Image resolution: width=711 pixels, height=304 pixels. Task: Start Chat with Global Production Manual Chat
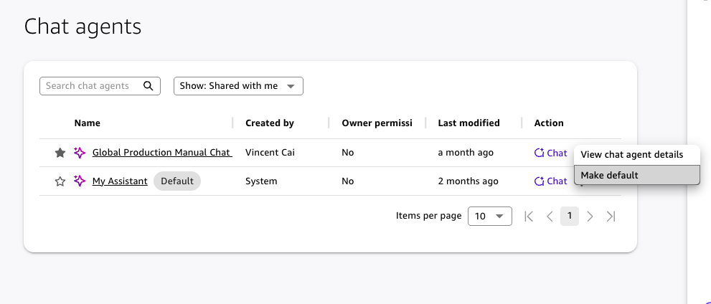[550, 153]
